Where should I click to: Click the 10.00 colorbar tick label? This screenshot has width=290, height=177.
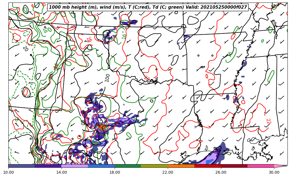tap(8, 172)
